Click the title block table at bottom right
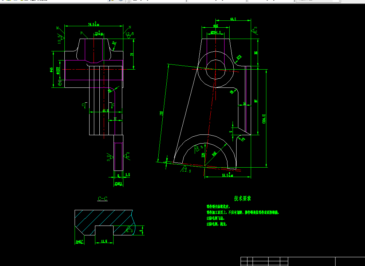This screenshot has width=365, height=266. (x=303, y=261)
